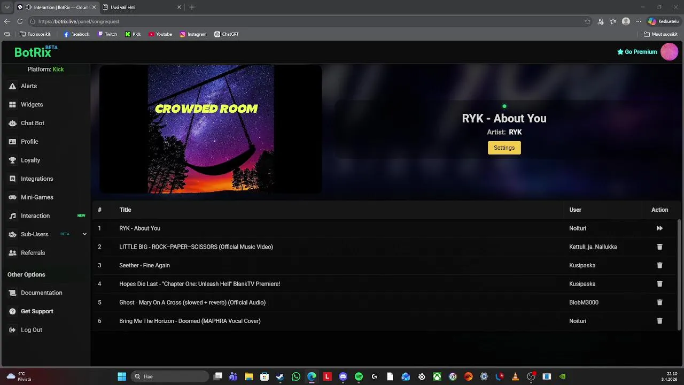The width and height of the screenshot is (684, 385).
Task: Click the Log Out icon
Action: point(12,330)
